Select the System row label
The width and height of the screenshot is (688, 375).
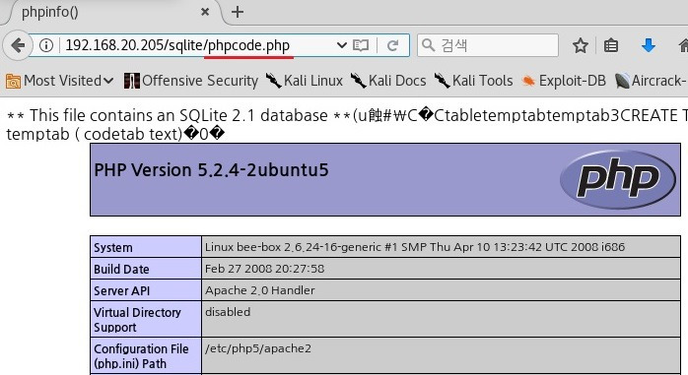(112, 247)
